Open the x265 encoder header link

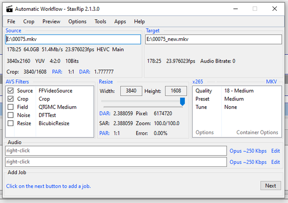pos(198,81)
